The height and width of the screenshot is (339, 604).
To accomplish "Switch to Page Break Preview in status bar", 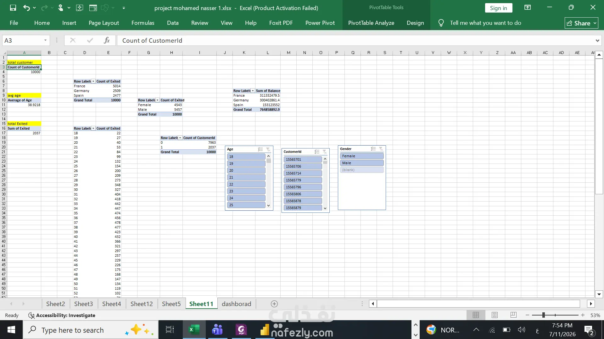I will tap(513, 315).
